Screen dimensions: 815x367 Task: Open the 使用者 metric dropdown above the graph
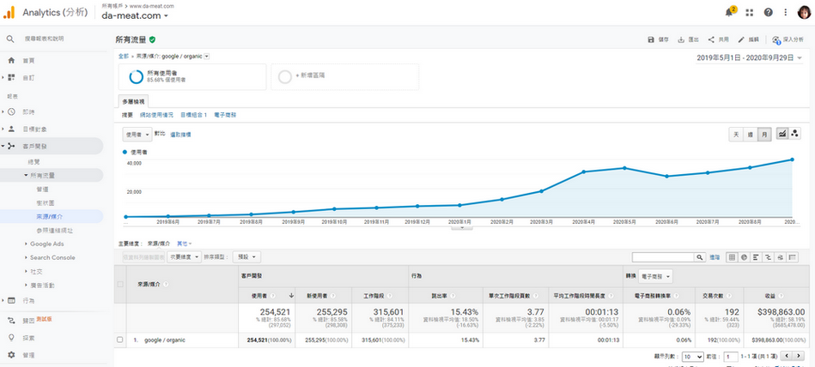[137, 135]
